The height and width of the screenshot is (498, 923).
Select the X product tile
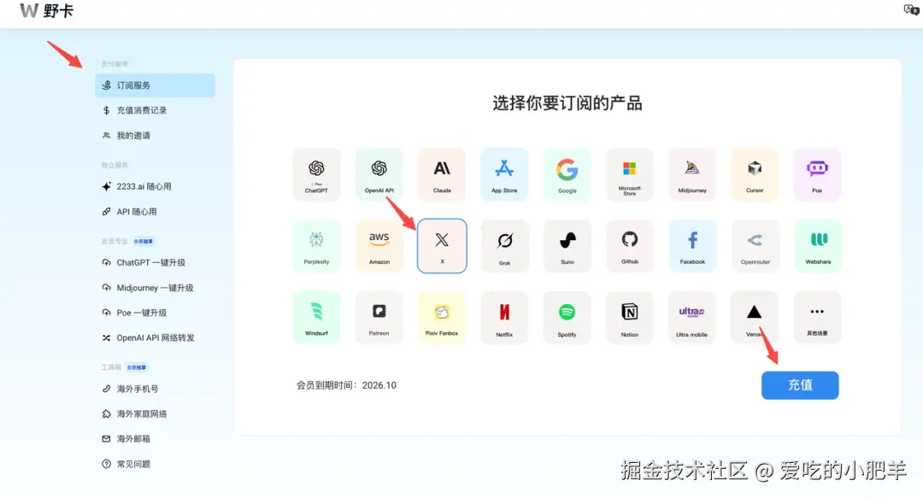click(x=442, y=246)
